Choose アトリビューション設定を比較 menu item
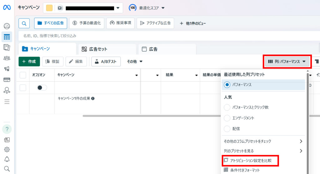The height and width of the screenshot is (174, 320). click(x=250, y=161)
